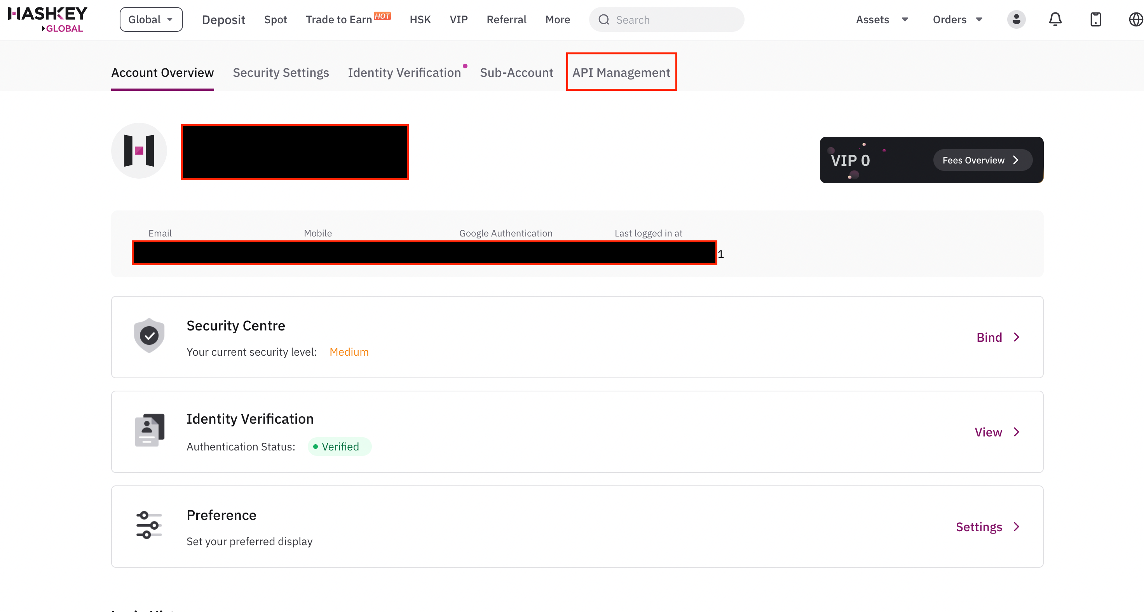Expand the Assets dropdown menu
This screenshot has width=1144, height=612.
882,19
